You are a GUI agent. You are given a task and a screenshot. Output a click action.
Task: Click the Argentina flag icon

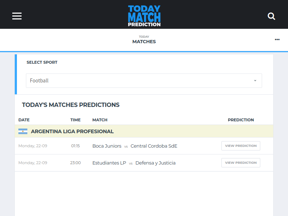pos(23,131)
